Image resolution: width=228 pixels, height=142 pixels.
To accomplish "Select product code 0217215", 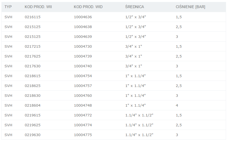I will (x=33, y=46).
